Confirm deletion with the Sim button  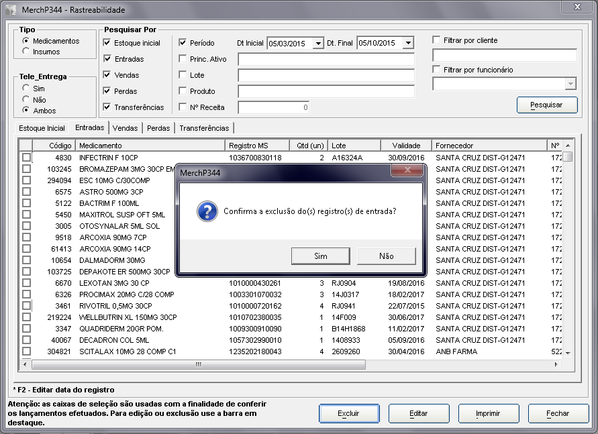point(320,256)
